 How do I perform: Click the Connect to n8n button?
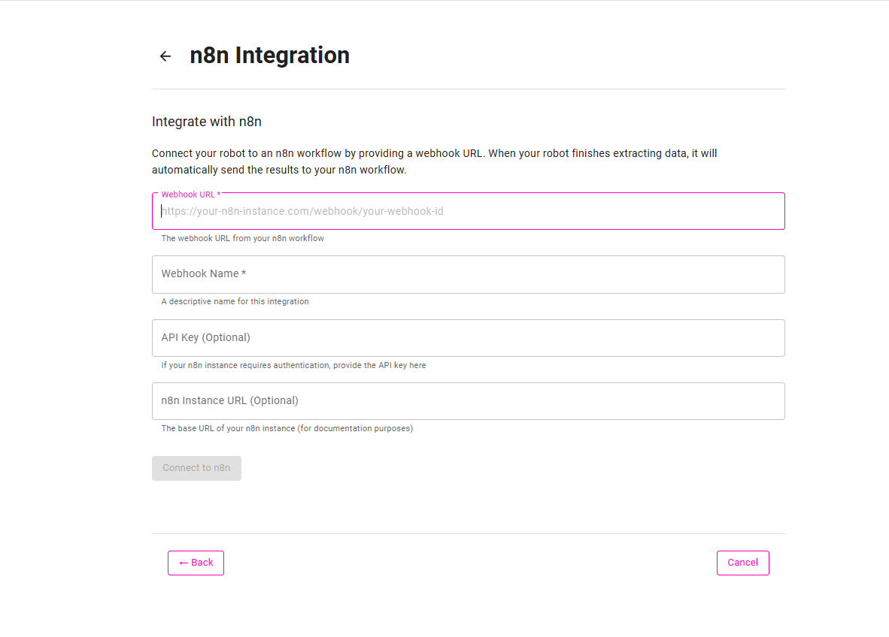(196, 468)
